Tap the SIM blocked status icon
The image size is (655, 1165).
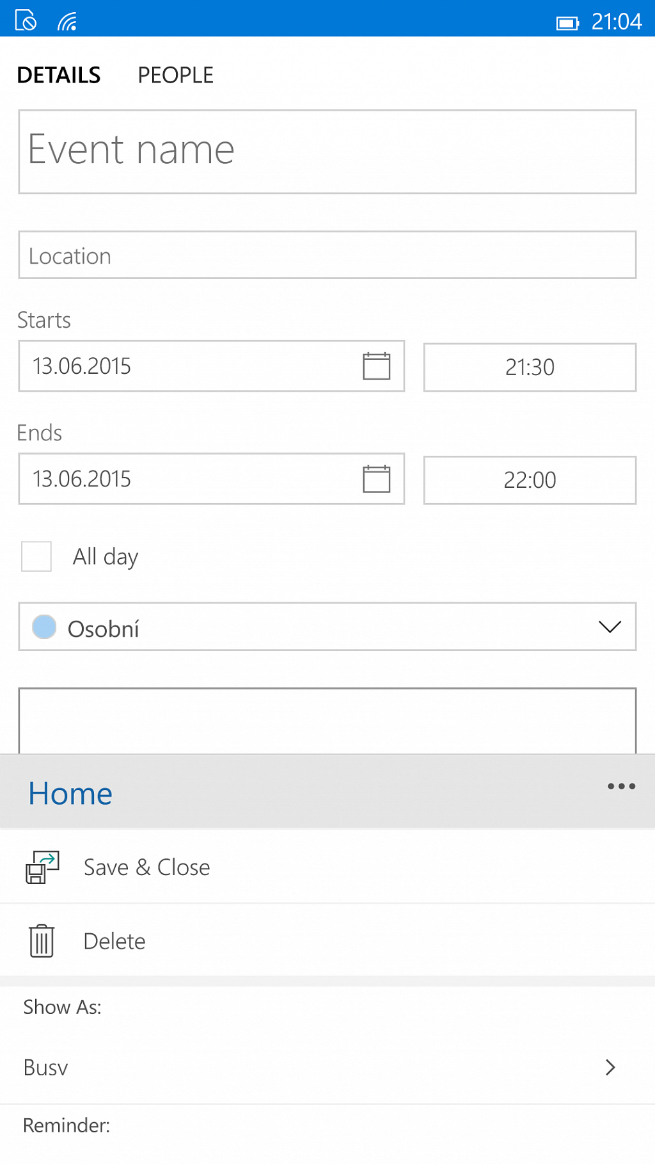pyautogui.click(x=26, y=21)
